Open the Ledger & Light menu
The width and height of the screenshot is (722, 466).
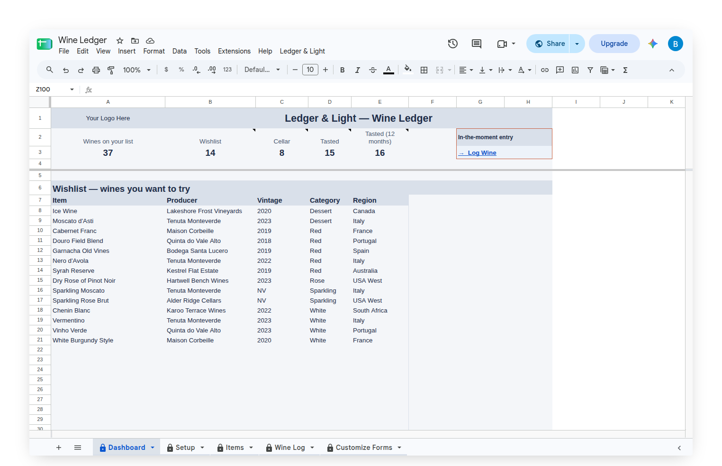(302, 51)
